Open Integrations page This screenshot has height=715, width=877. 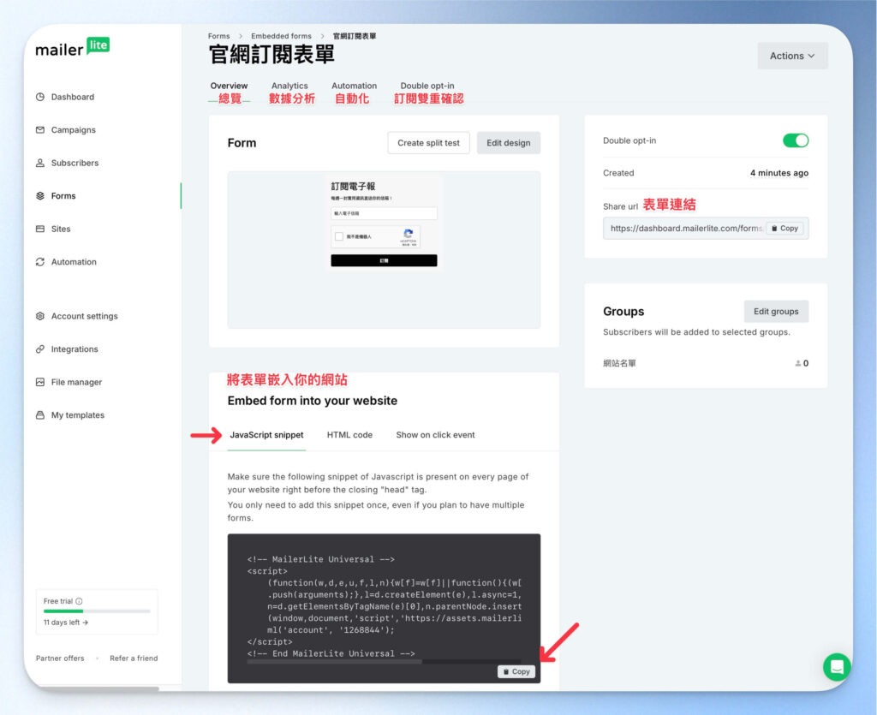pyautogui.click(x=75, y=349)
